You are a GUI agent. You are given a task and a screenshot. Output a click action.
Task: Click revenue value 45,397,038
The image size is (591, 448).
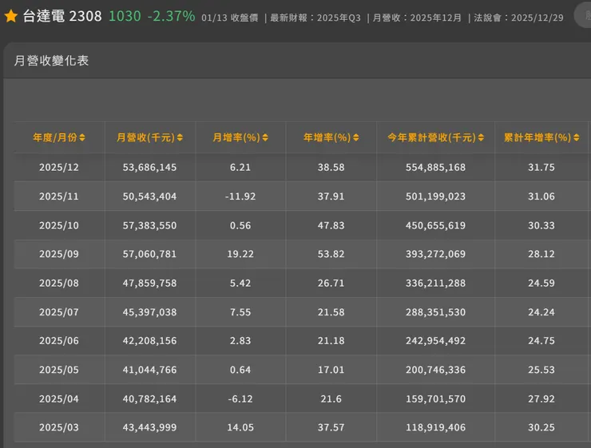(x=149, y=312)
